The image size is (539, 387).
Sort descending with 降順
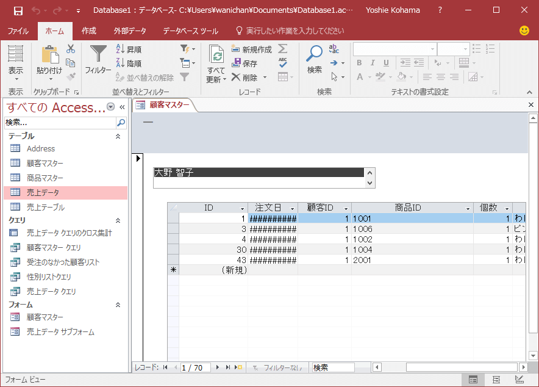coord(129,63)
